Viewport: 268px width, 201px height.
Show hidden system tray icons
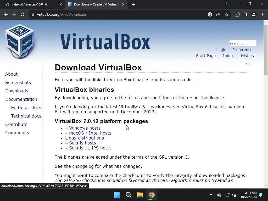point(211,195)
